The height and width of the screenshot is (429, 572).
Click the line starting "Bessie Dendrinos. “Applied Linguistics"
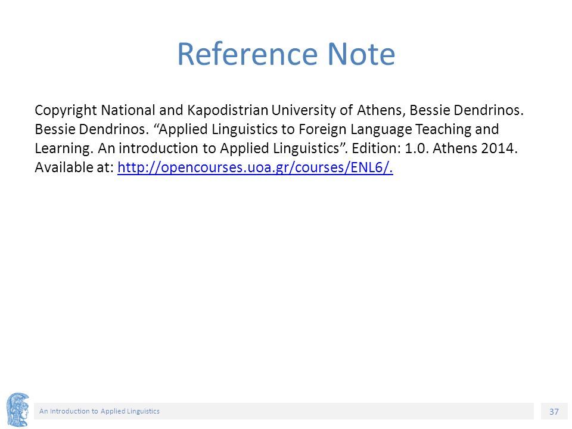click(x=267, y=129)
